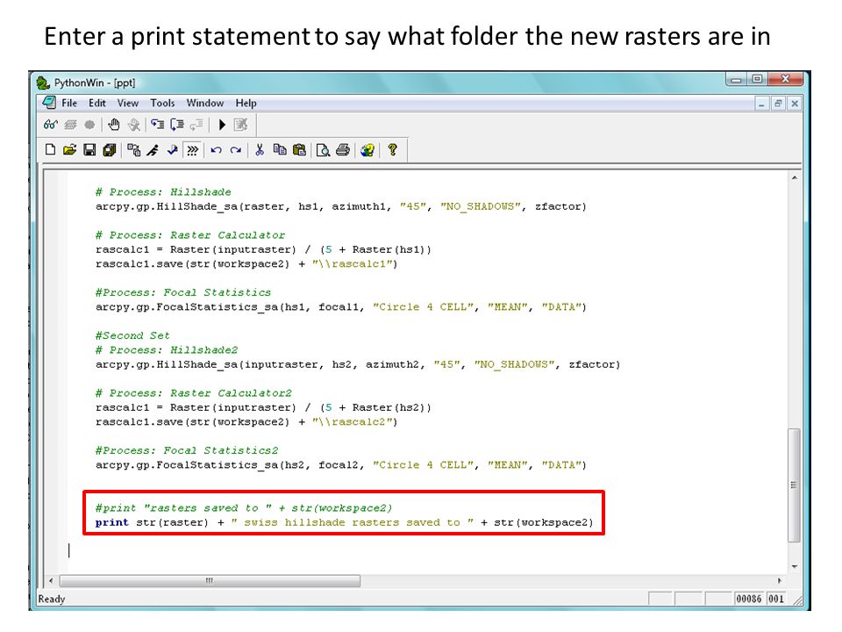The width and height of the screenshot is (842, 632).
Task: Redo the last edit
Action: tap(236, 150)
